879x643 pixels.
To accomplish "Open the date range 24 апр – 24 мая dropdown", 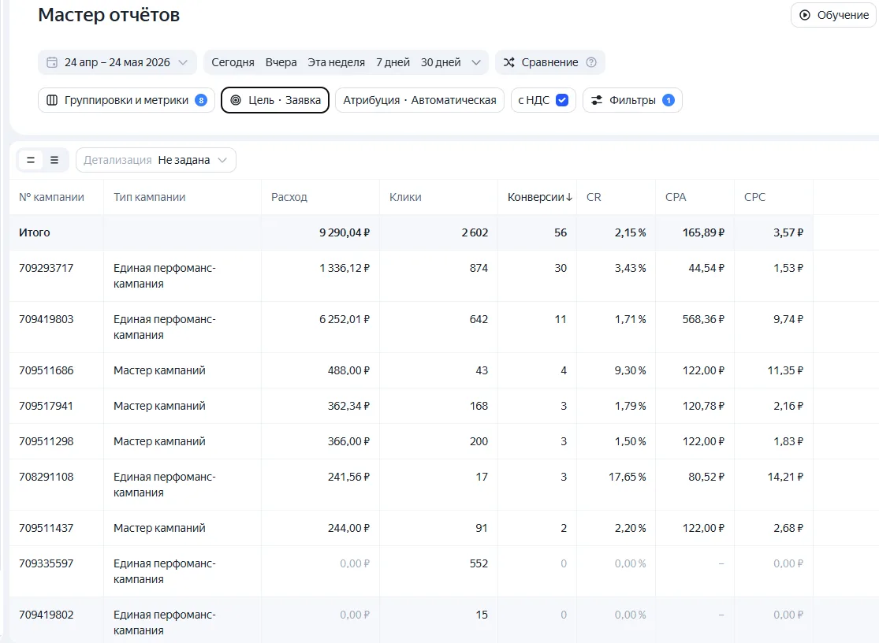I will point(117,62).
